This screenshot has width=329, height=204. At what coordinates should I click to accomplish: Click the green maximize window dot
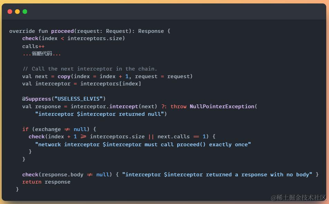25,11
